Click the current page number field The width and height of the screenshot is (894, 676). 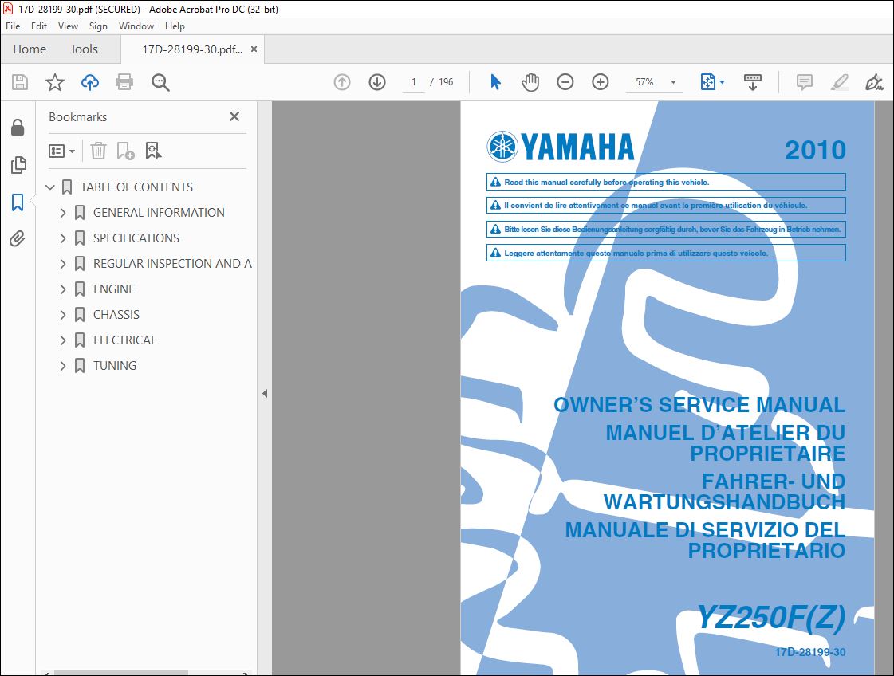click(413, 82)
